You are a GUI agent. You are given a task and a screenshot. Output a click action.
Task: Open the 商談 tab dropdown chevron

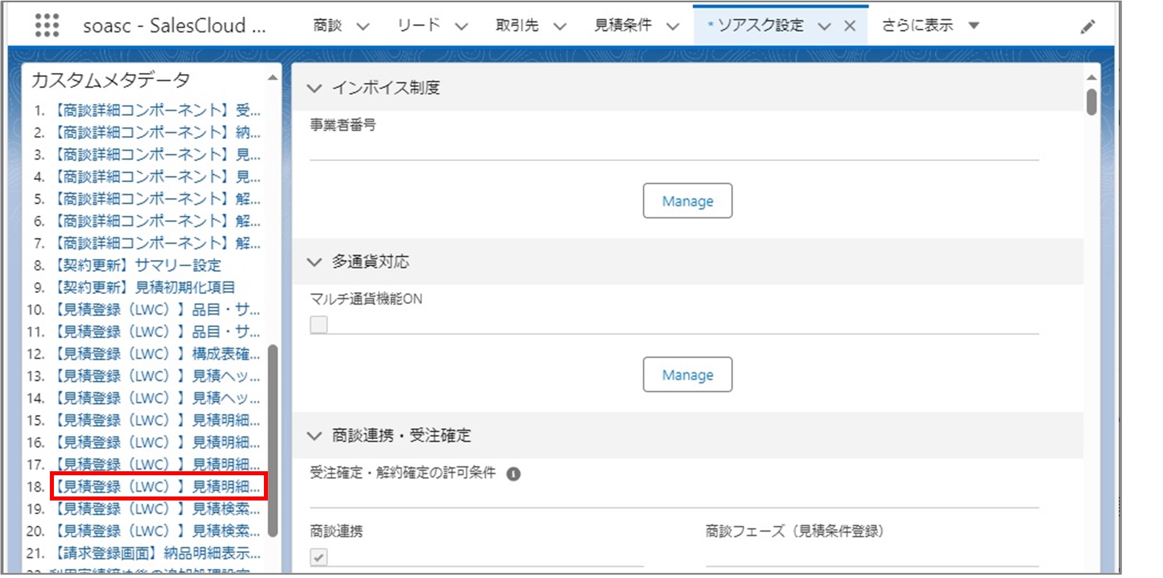[x=363, y=26]
